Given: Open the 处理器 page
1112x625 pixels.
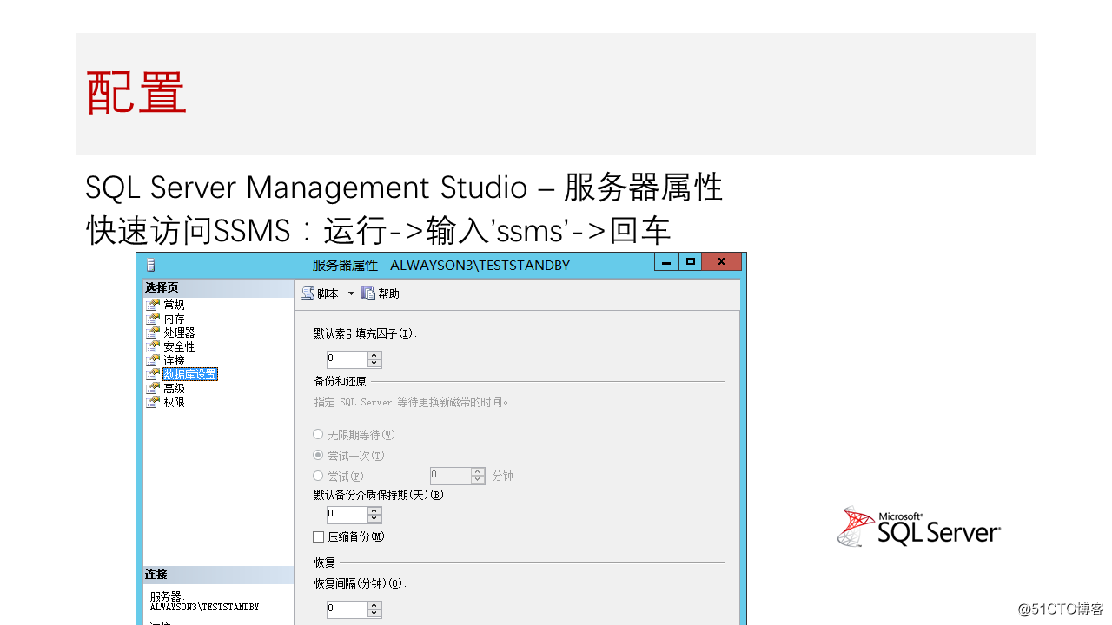Looking at the screenshot, I should (179, 332).
